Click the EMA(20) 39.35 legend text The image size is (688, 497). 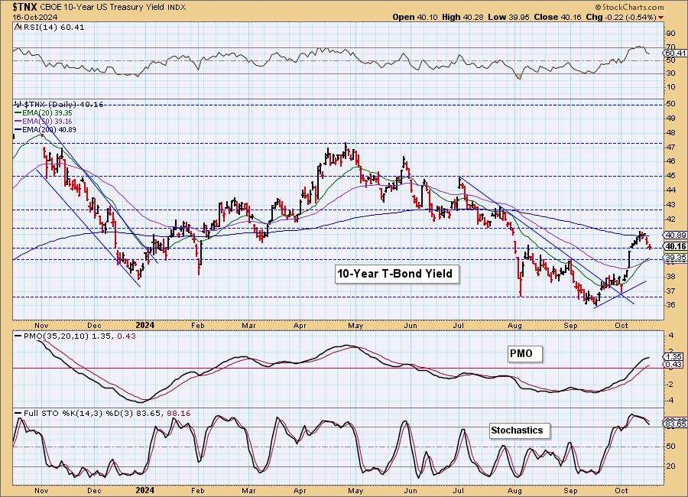47,113
